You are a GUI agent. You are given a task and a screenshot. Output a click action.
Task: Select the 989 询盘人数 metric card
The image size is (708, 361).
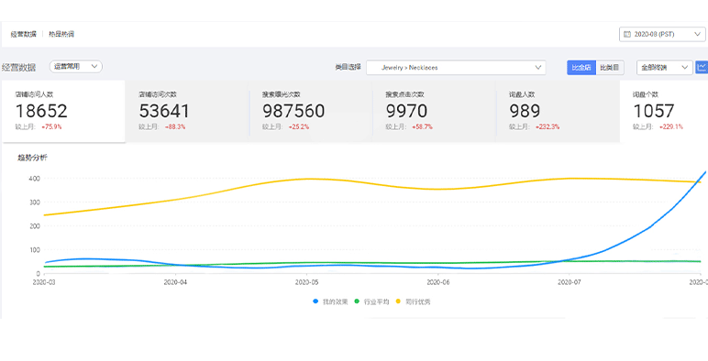point(558,112)
